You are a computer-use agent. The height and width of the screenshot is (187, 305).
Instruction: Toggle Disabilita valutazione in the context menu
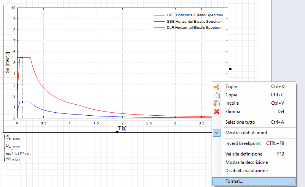point(246,171)
